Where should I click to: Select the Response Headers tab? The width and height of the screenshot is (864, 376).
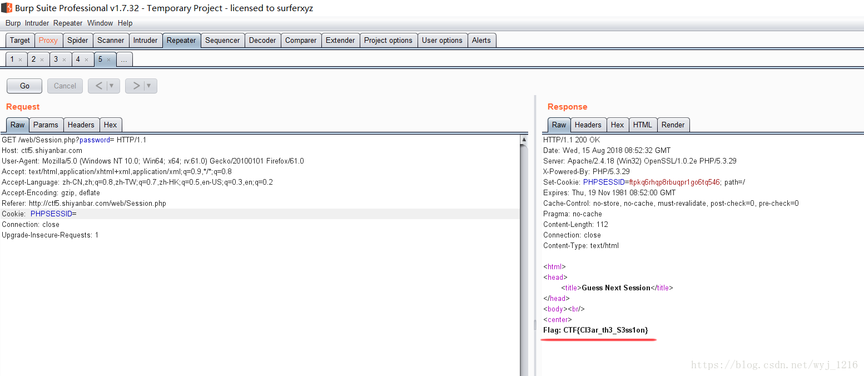click(x=588, y=125)
